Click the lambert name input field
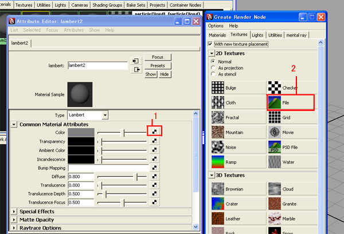Screen dimensions: 344x234 (97, 66)
